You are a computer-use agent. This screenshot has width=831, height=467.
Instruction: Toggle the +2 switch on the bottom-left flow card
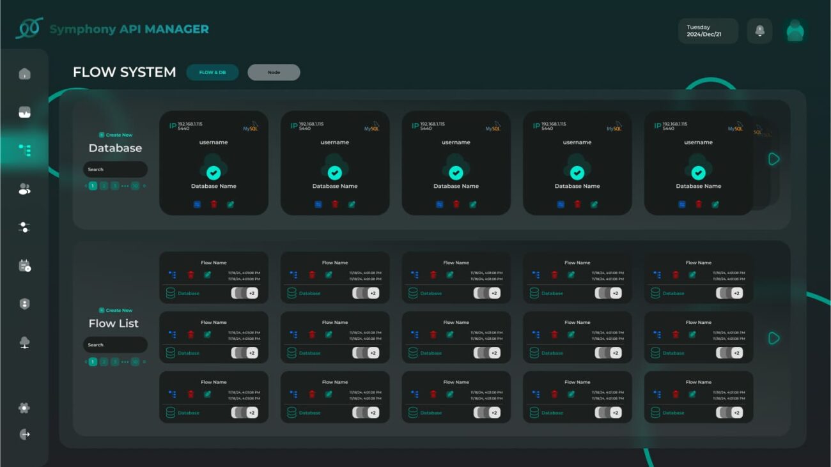coord(244,413)
